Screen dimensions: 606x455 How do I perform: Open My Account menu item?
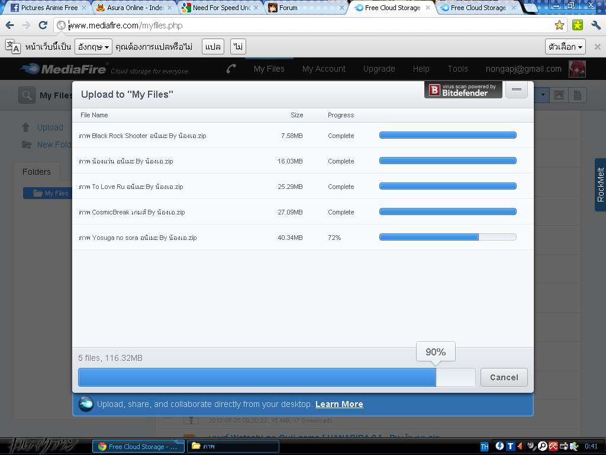pos(324,69)
